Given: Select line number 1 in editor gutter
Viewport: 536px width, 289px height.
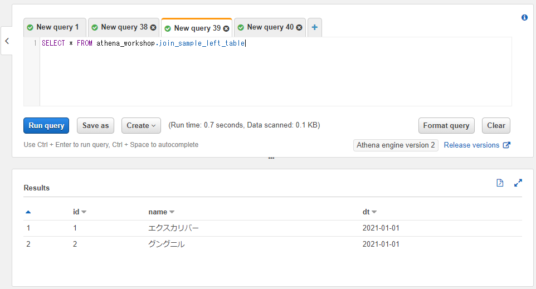Looking at the screenshot, I should [x=35, y=43].
